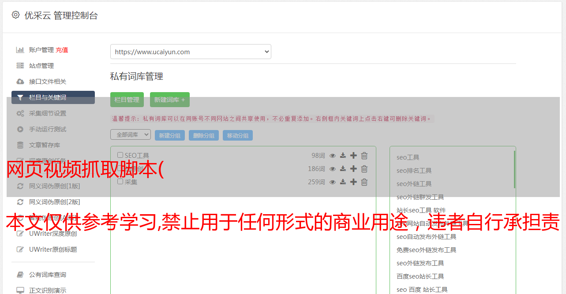Click the 删除分组 button
The height and width of the screenshot is (294, 566).
click(204, 135)
